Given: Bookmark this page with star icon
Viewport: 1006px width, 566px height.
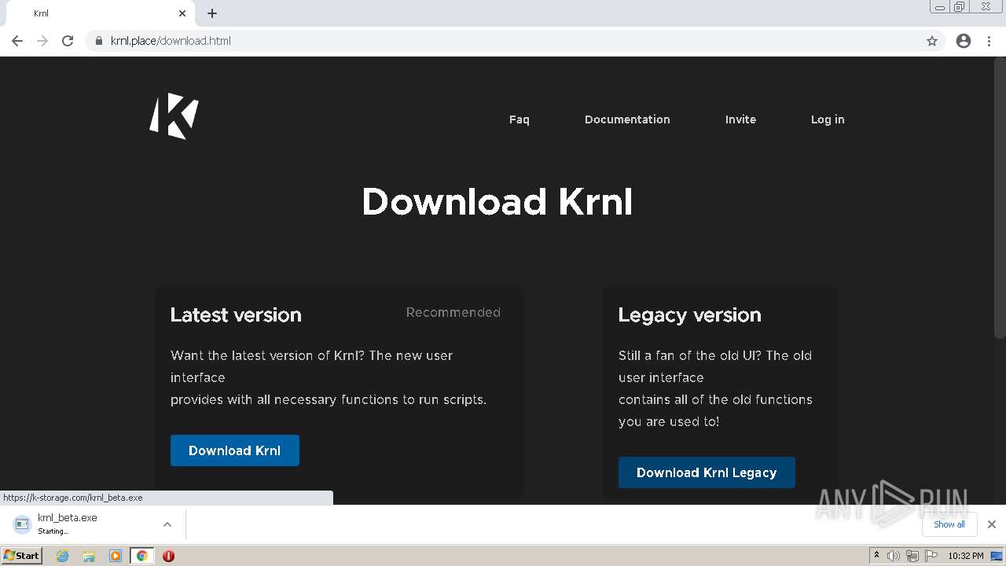Looking at the screenshot, I should coord(932,41).
